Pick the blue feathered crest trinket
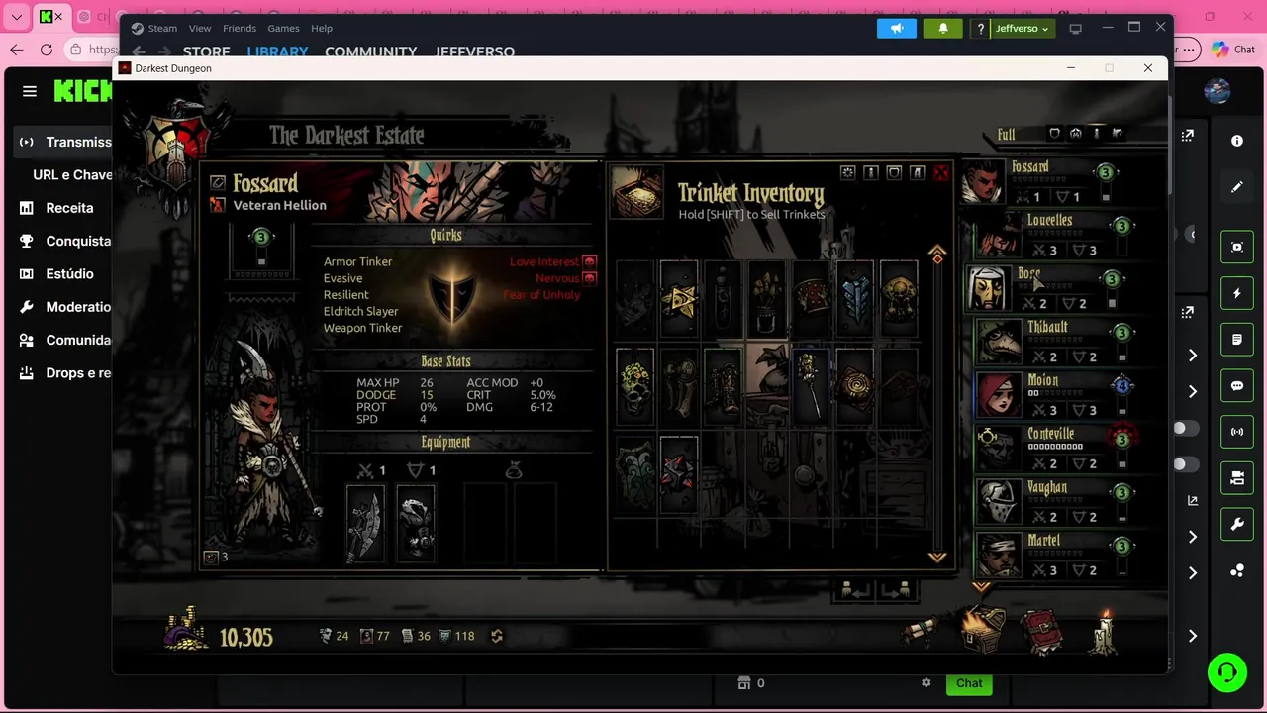The height and width of the screenshot is (713, 1267). tap(855, 299)
